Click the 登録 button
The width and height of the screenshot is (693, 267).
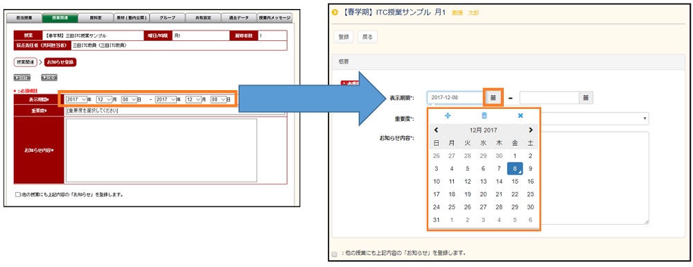(344, 37)
